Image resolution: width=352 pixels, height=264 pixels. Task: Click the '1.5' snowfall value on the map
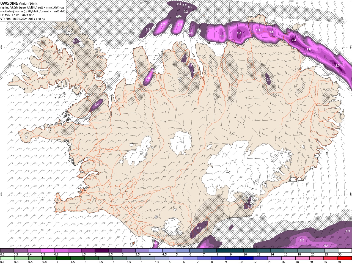(x=271, y=32)
